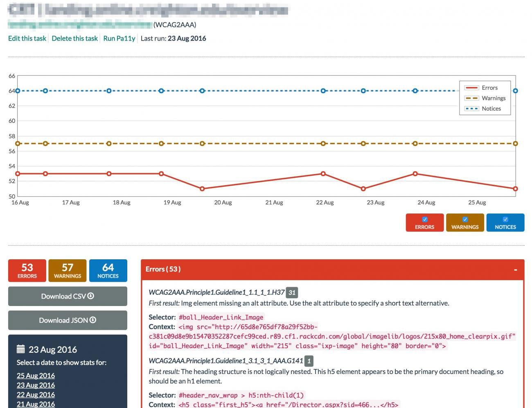Click the last Errors data point on graph

point(515,189)
